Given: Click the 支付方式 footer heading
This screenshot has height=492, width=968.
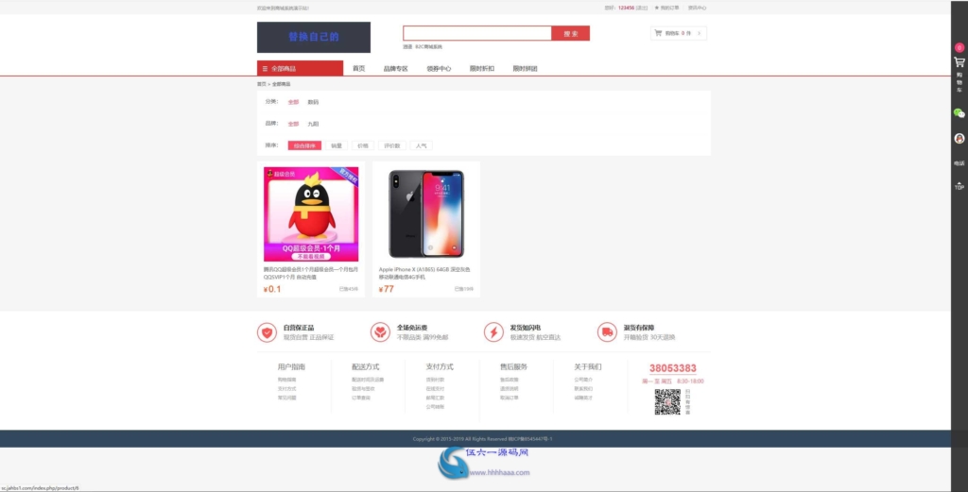Looking at the screenshot, I should click(440, 366).
